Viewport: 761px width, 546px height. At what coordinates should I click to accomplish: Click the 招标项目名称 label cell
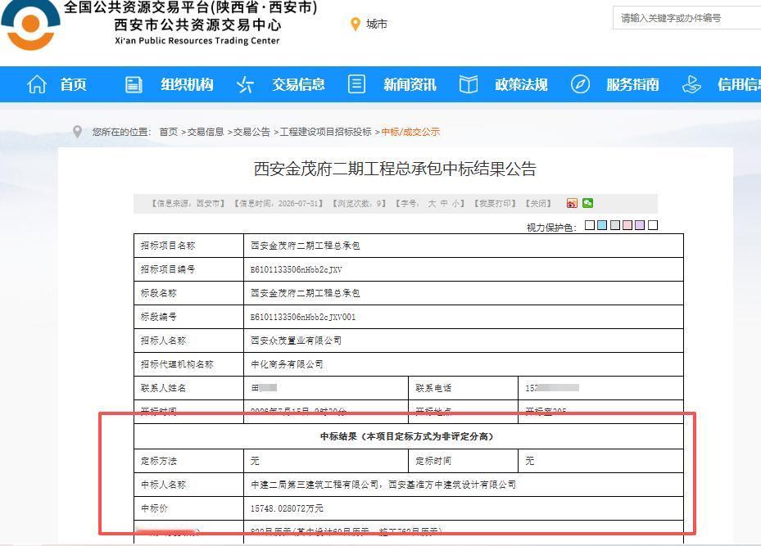[188, 246]
